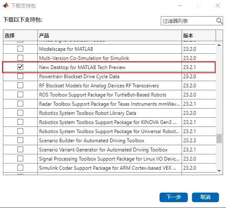
Task: Check Powertrain Blockset Drive Cycle Data checkbox
Action: tap(20, 76)
